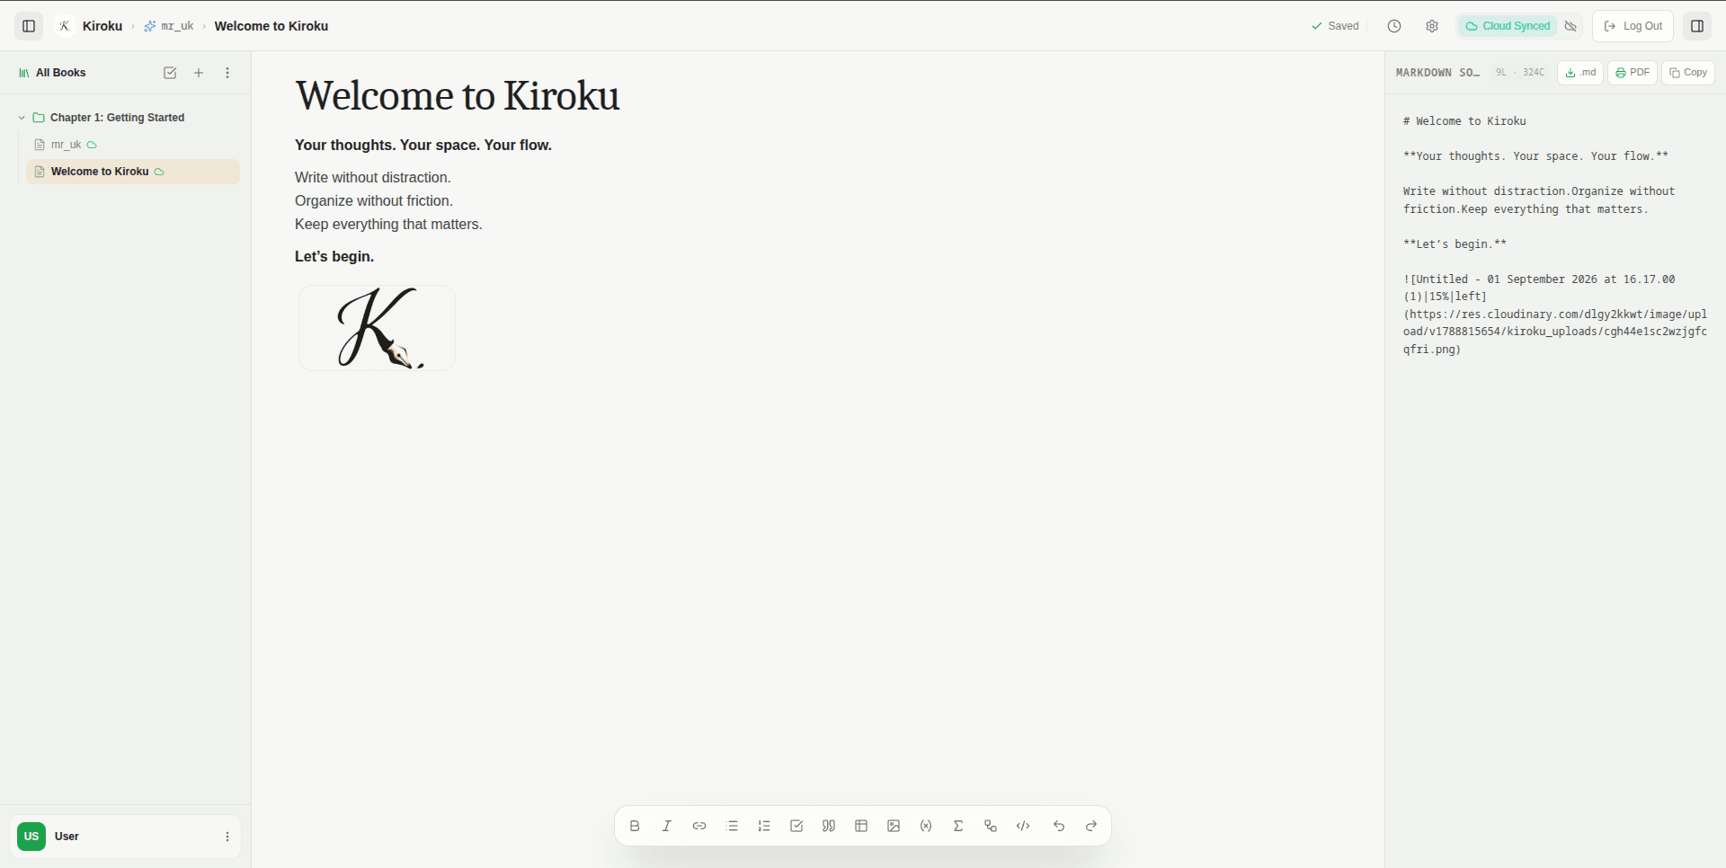Click 'Write without distraction.' line in editor
This screenshot has width=1726, height=868.
click(373, 178)
